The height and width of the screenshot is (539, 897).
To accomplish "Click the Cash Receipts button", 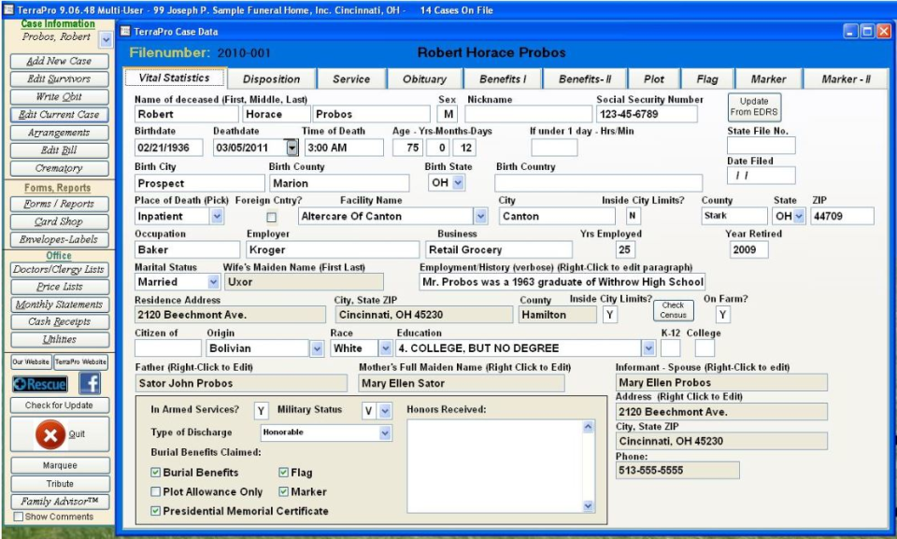I will coord(60,321).
